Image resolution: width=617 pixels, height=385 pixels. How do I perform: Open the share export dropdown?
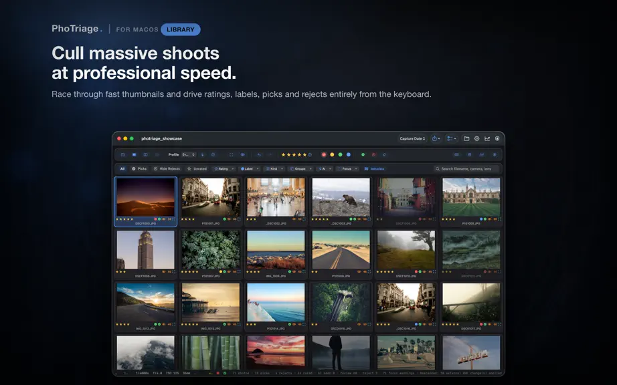(436, 138)
